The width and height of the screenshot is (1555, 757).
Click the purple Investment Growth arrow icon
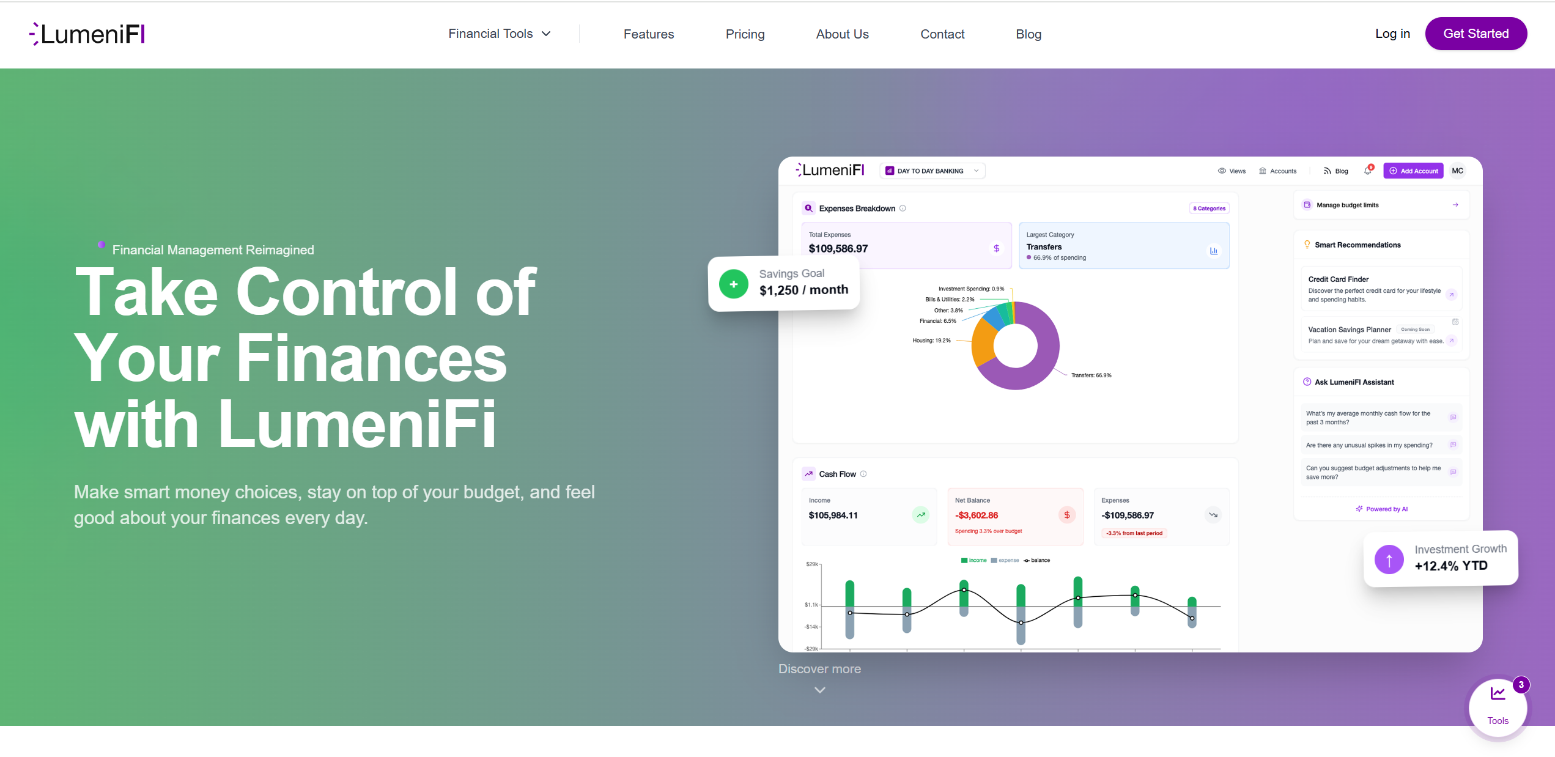coord(1389,559)
